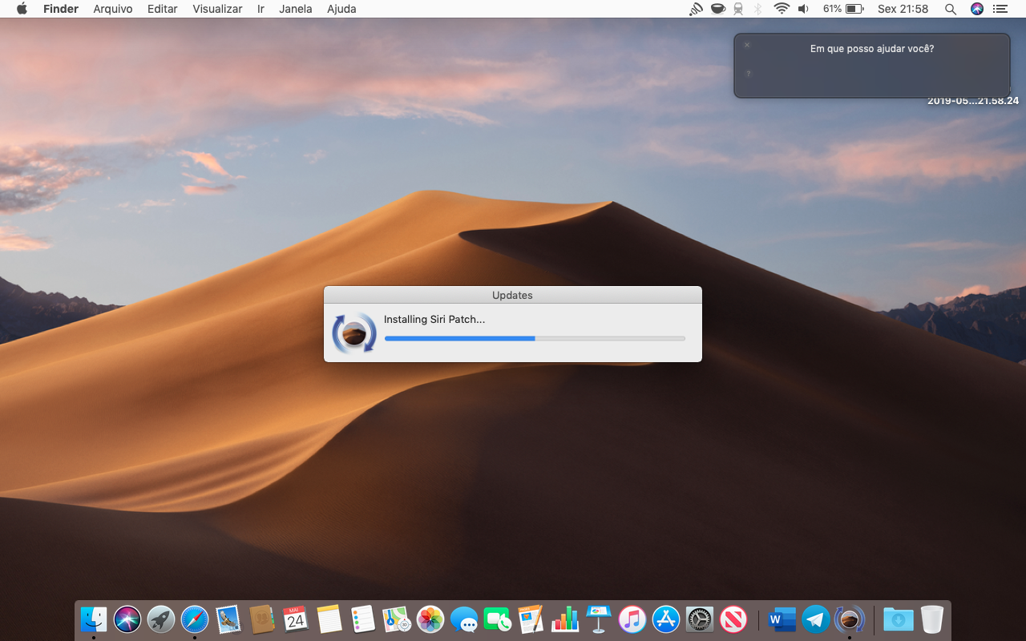Select the desktop file label 2019-05...21.58.24
The image size is (1026, 641).
973,101
